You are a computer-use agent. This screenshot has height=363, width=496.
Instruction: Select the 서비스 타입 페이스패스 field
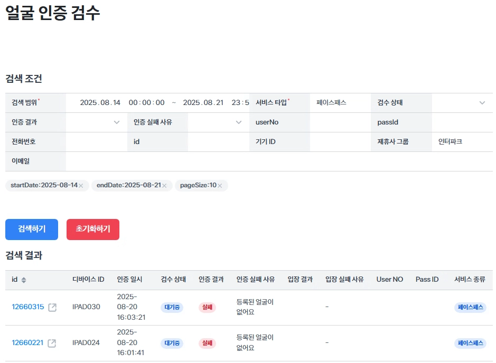click(x=340, y=103)
